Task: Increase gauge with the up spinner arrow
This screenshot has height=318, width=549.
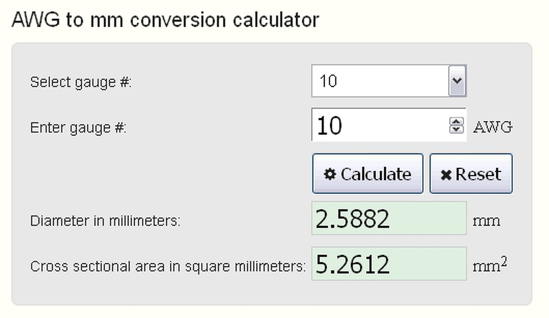Action: click(x=456, y=122)
